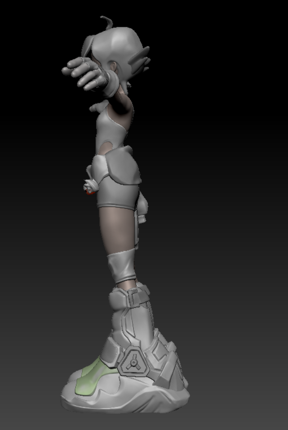Click the oval cutout on the torso side

tap(106, 147)
